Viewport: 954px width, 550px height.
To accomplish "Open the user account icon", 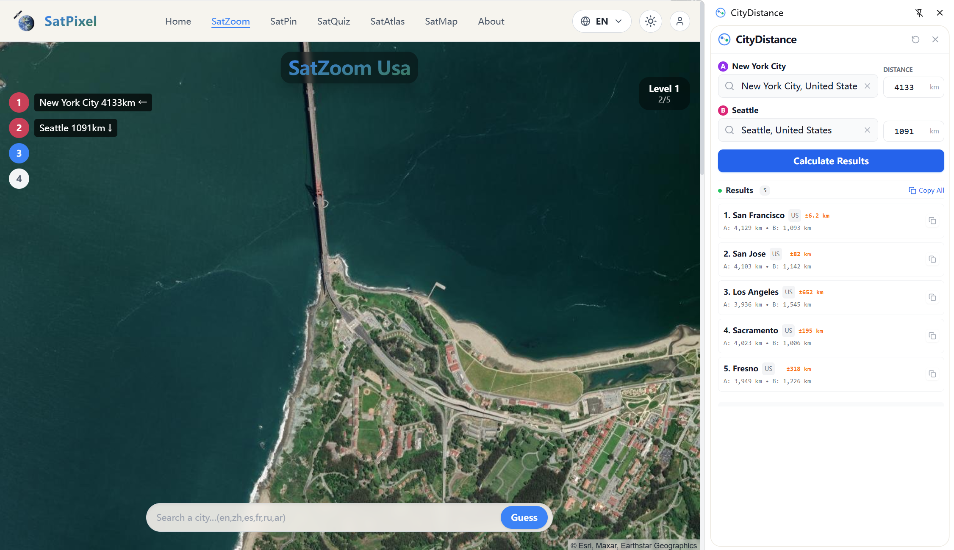I will tap(679, 21).
